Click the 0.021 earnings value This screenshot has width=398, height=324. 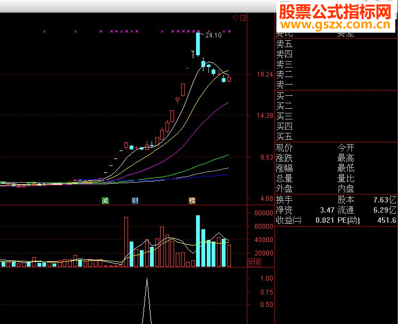point(325,220)
